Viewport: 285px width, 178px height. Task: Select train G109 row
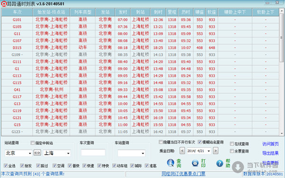(x=140, y=55)
